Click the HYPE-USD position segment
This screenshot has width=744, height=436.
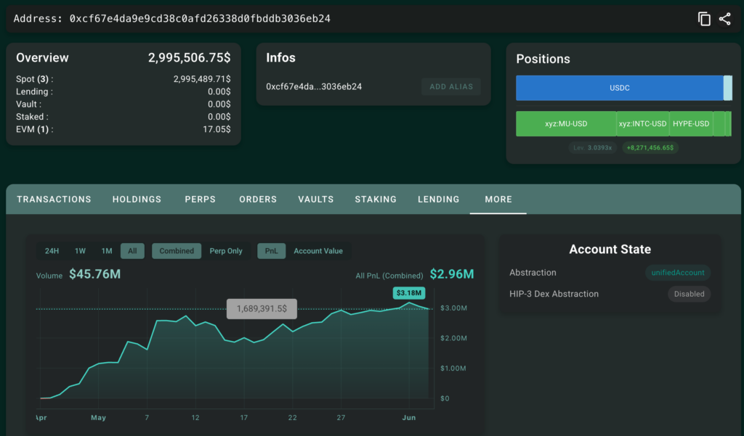[691, 124]
